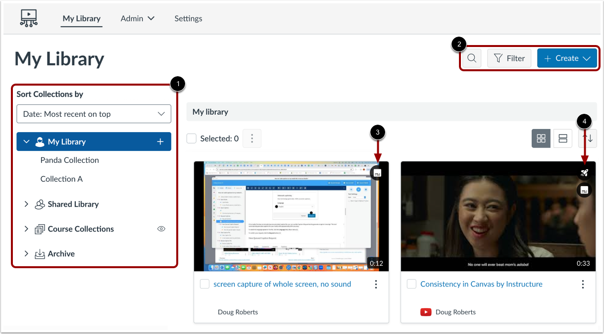Expand the Course Collections node
Viewport: 604px width, 334px height.
click(27, 229)
